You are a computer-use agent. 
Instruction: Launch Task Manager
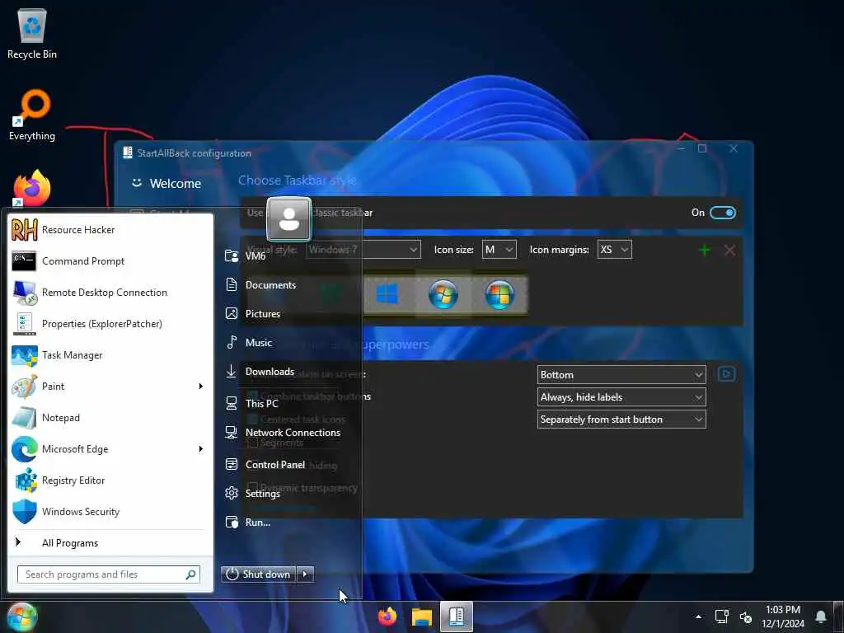(111, 354)
